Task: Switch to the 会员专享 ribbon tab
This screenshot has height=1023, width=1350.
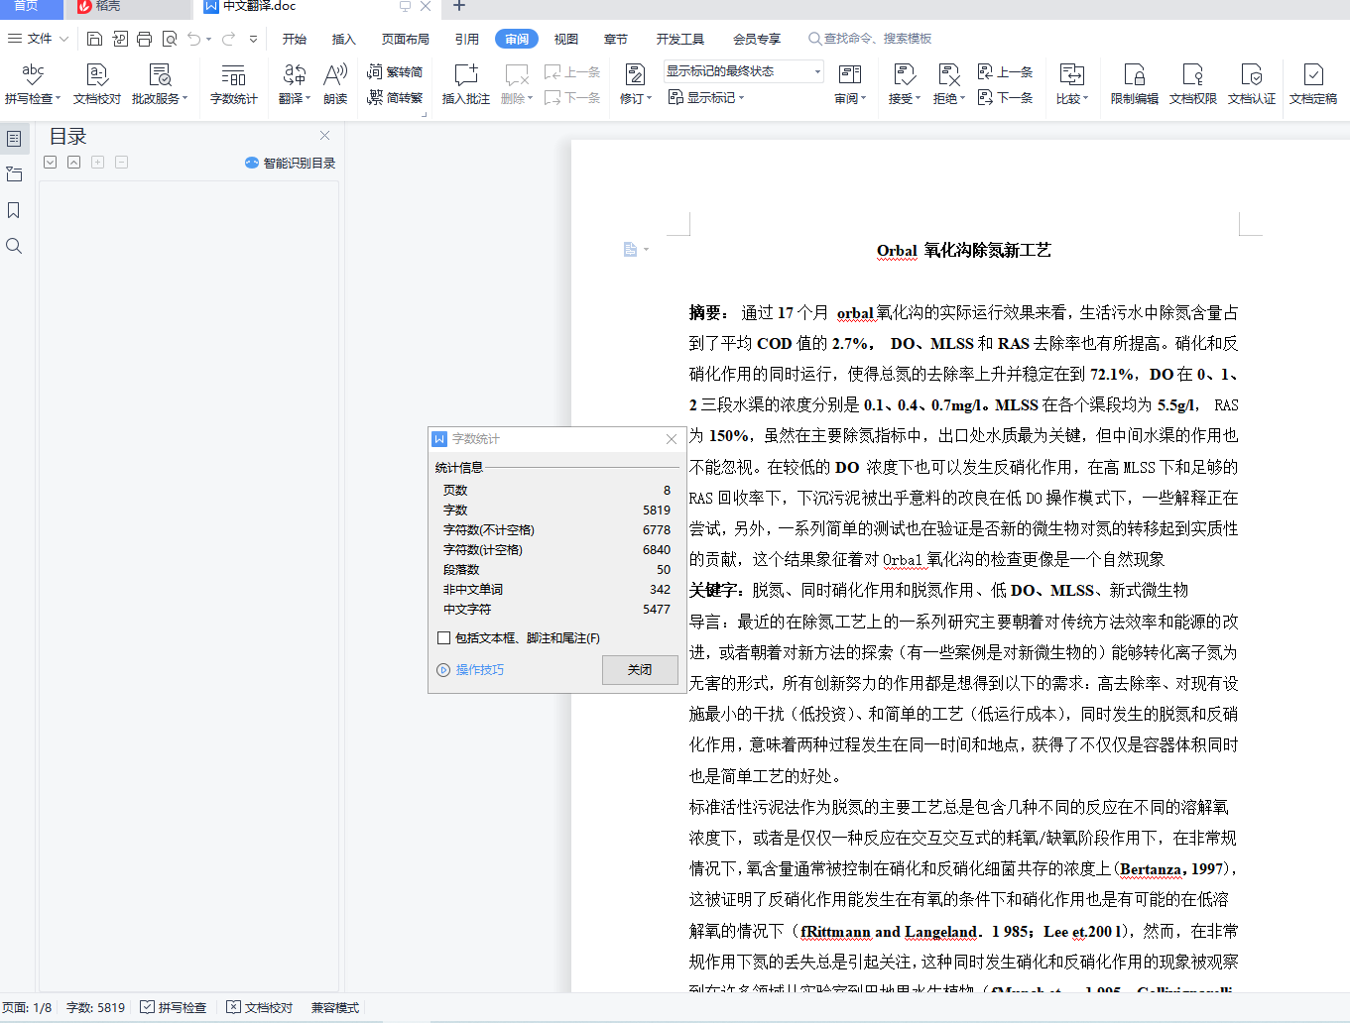Action: [757, 39]
